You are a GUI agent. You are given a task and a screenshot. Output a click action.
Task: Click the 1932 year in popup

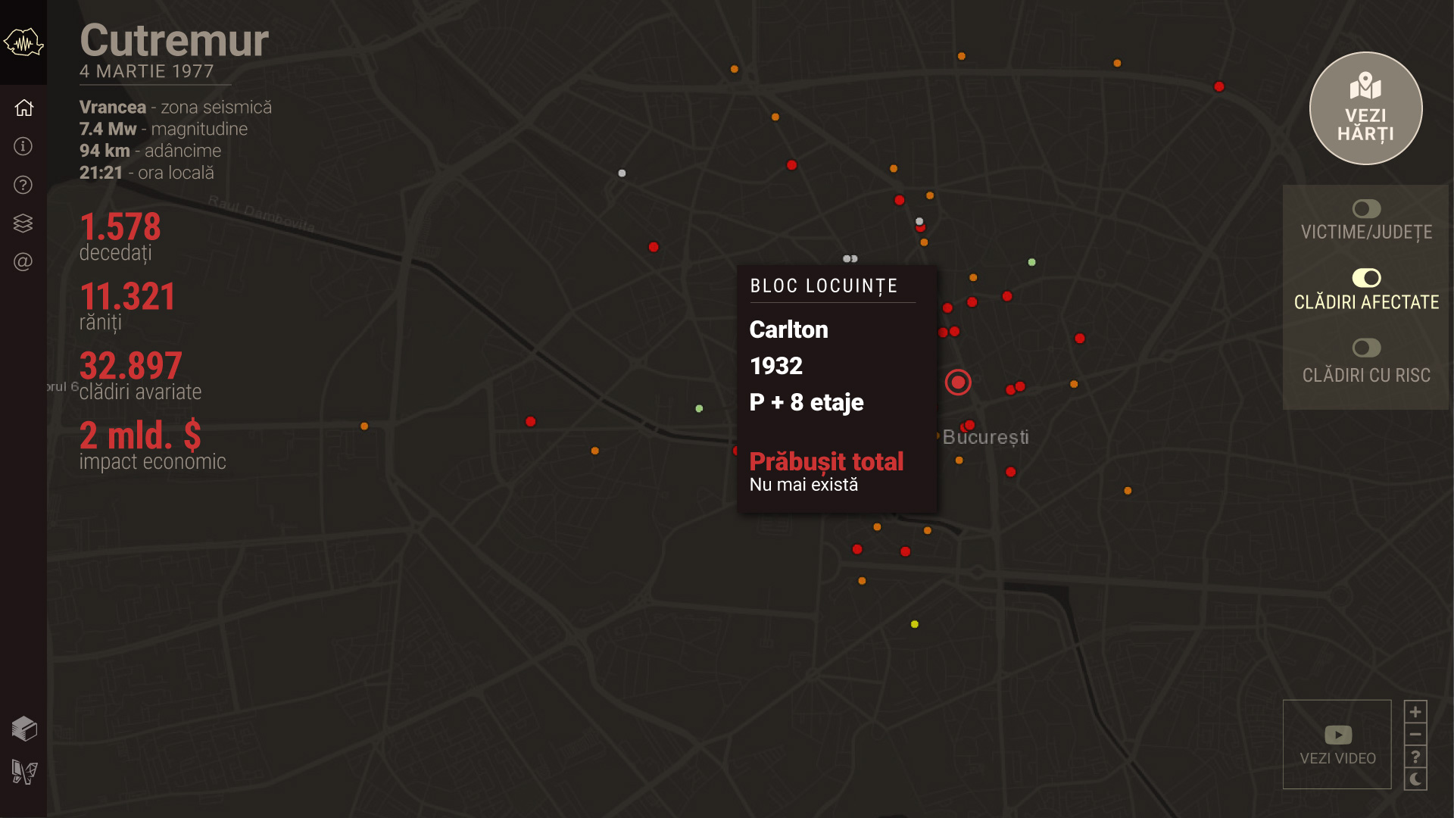pyautogui.click(x=776, y=366)
